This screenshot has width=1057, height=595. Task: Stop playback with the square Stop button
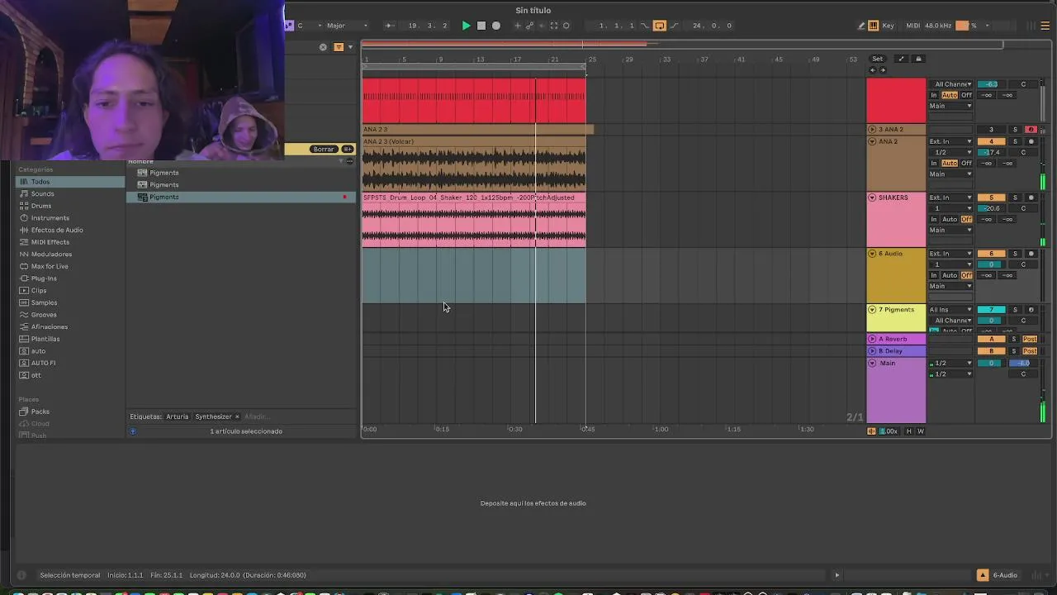[x=481, y=26]
